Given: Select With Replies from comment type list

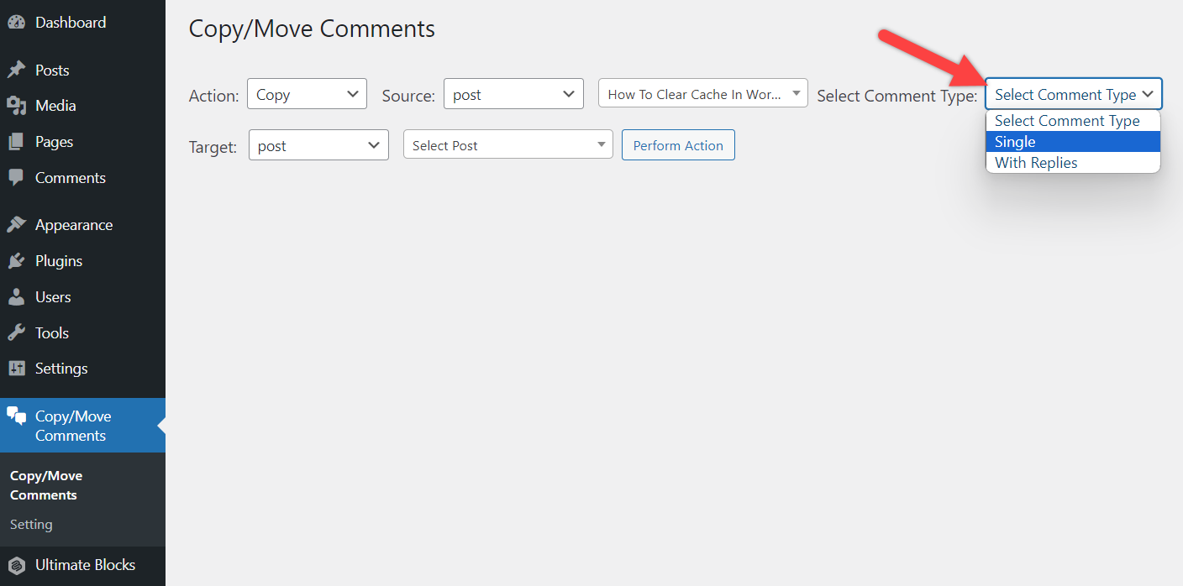Looking at the screenshot, I should (x=1036, y=162).
